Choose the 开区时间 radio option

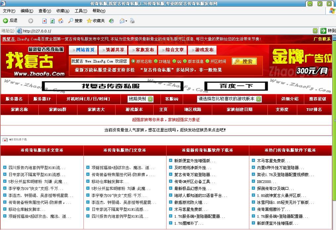[207, 61]
